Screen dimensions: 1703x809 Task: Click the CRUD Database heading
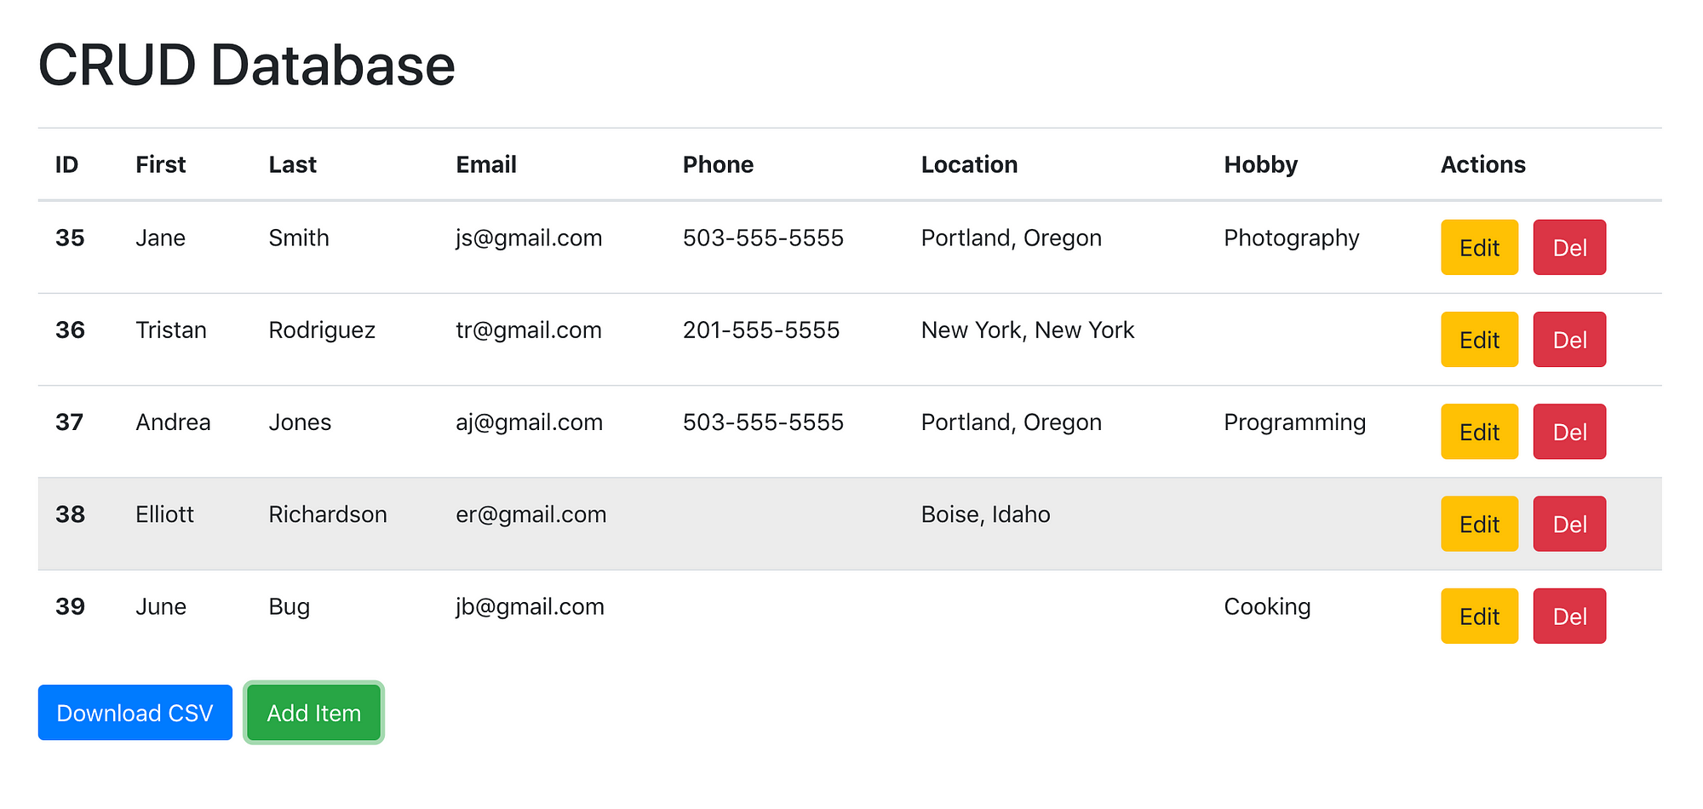coord(247,66)
